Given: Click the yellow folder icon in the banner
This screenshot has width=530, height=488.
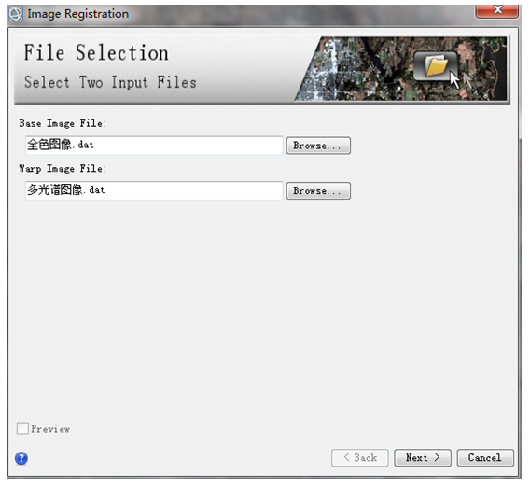Looking at the screenshot, I should pyautogui.click(x=436, y=66).
